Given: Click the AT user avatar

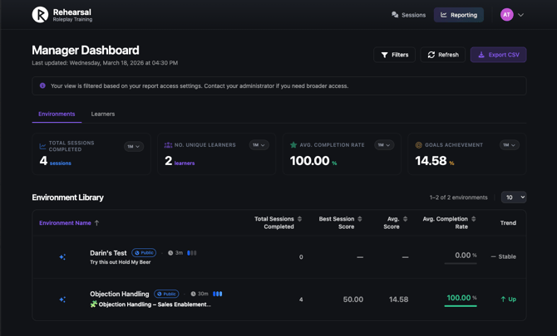Looking at the screenshot, I should pyautogui.click(x=506, y=15).
